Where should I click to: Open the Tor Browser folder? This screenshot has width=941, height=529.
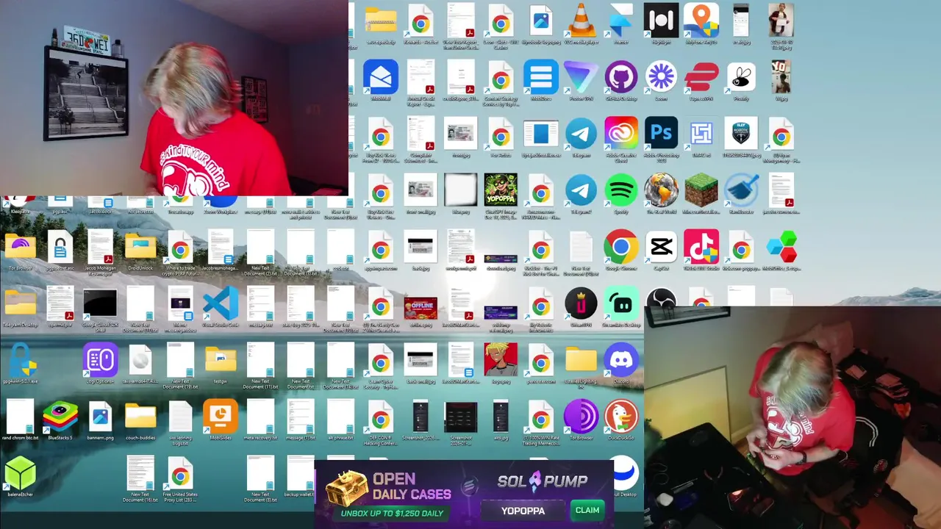pyautogui.click(x=20, y=248)
